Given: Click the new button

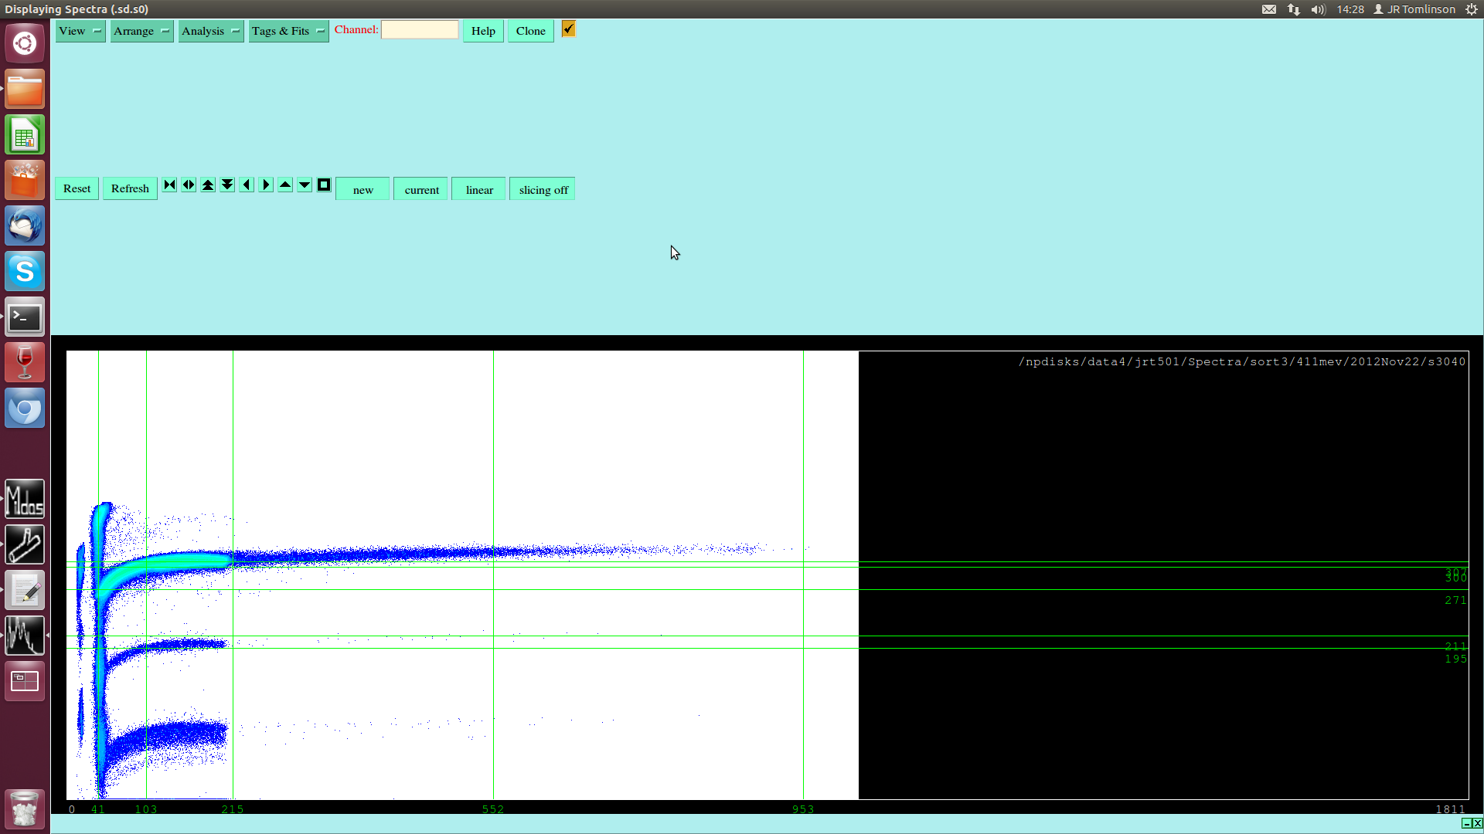Looking at the screenshot, I should coord(362,189).
